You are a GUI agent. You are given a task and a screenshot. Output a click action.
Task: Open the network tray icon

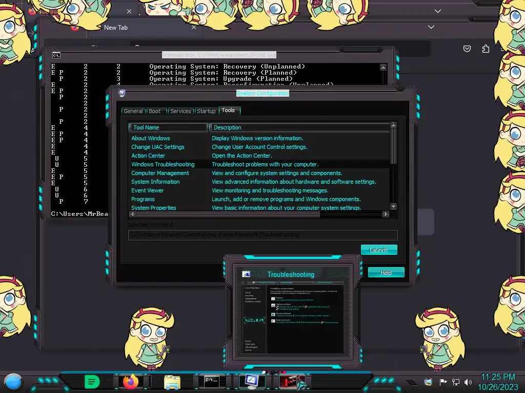[x=456, y=382]
